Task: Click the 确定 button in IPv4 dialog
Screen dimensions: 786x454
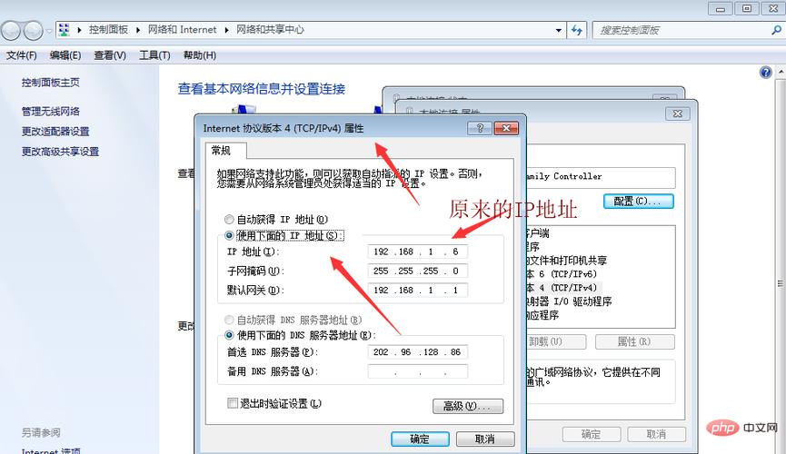Action: (419, 439)
